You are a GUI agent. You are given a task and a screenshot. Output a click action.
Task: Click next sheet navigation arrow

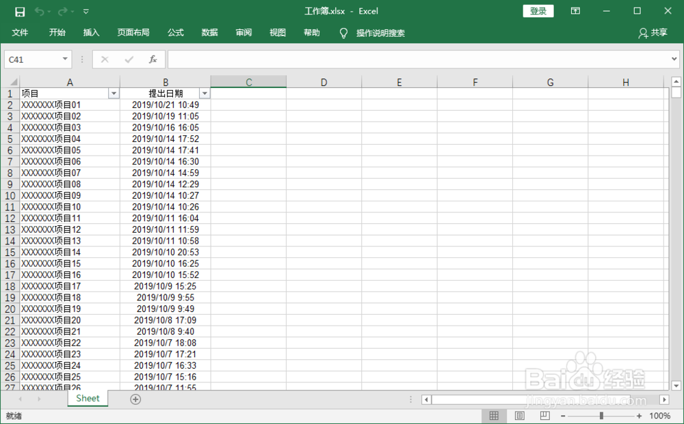[39, 399]
